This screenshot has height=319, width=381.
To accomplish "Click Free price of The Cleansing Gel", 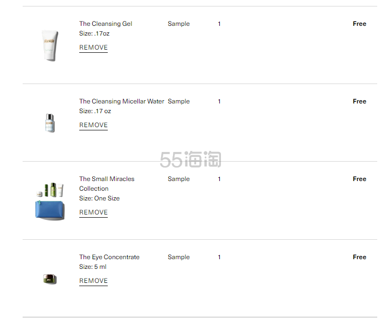I will 359,24.
